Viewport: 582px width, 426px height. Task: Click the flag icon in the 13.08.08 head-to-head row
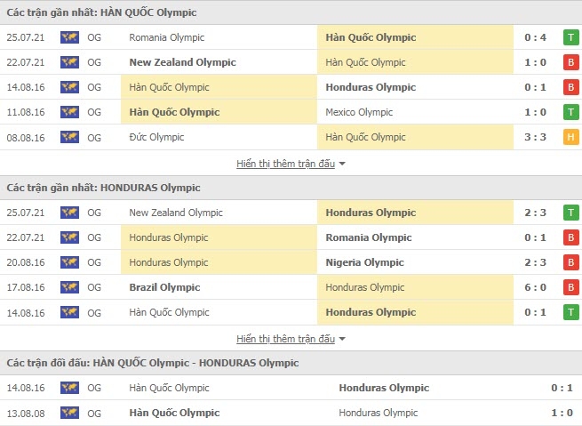click(69, 413)
